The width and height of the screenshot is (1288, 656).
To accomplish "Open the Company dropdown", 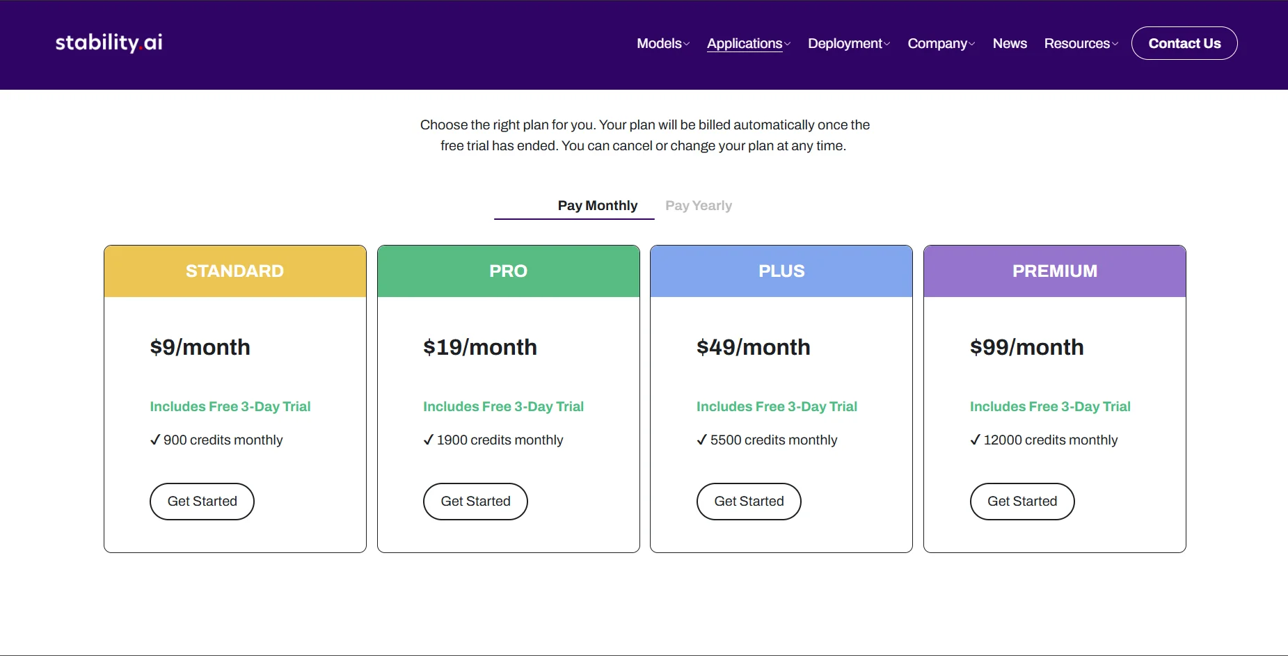I will (941, 43).
